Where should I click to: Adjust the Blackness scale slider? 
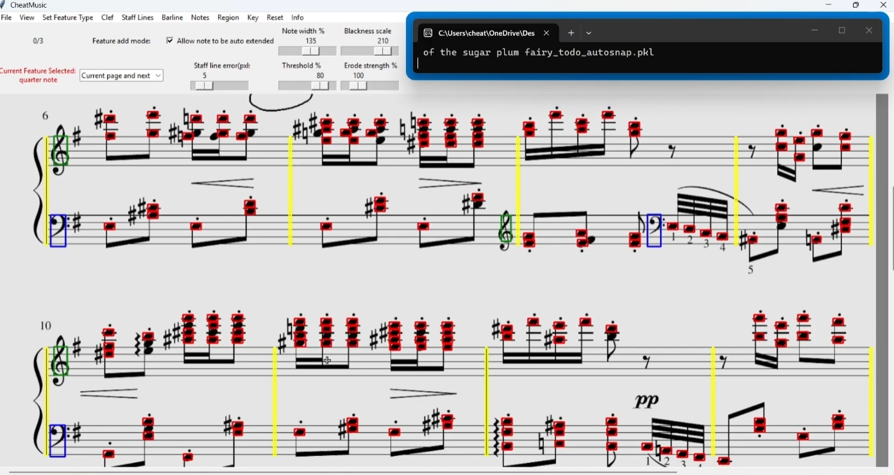370,51
